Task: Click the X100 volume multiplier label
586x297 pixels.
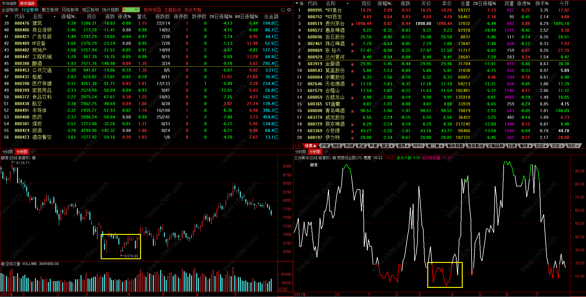Action: click(283, 290)
